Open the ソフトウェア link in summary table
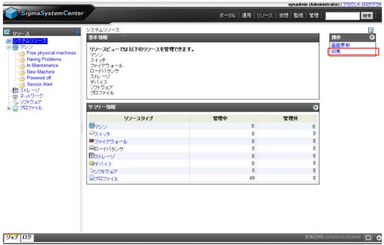This screenshot has width=384, height=245. [106, 171]
